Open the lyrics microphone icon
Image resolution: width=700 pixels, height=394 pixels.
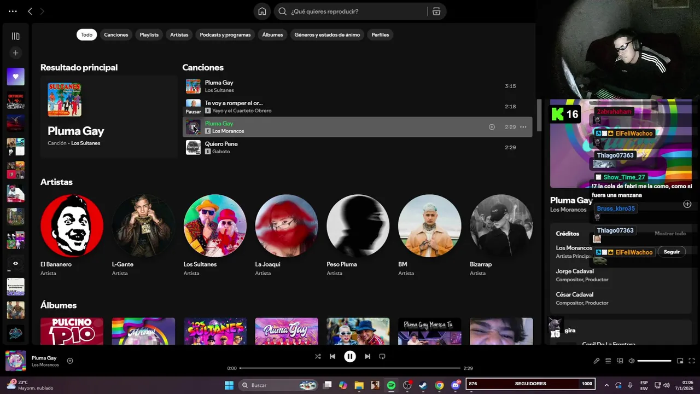(x=597, y=361)
